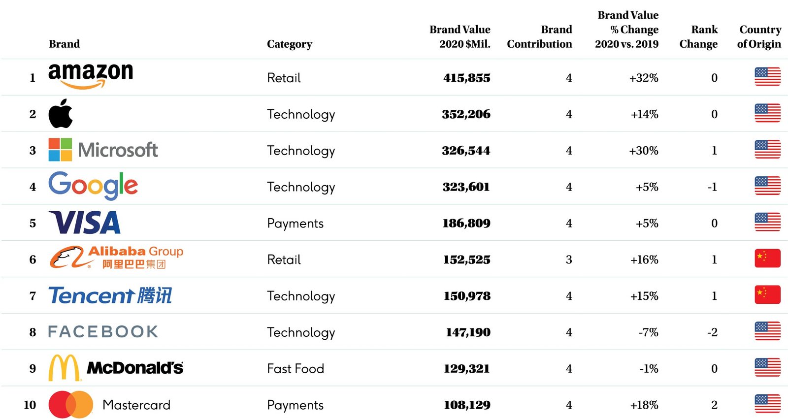Click the McDonald's golden arches logo
Image resolution: width=788 pixels, height=420 pixels.
64,368
